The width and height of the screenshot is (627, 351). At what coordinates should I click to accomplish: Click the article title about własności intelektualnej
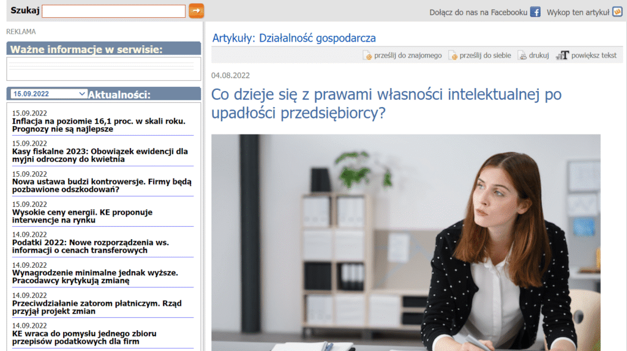tap(386, 104)
